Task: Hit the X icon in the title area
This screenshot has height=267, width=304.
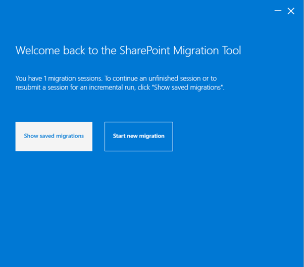Action: point(291,11)
